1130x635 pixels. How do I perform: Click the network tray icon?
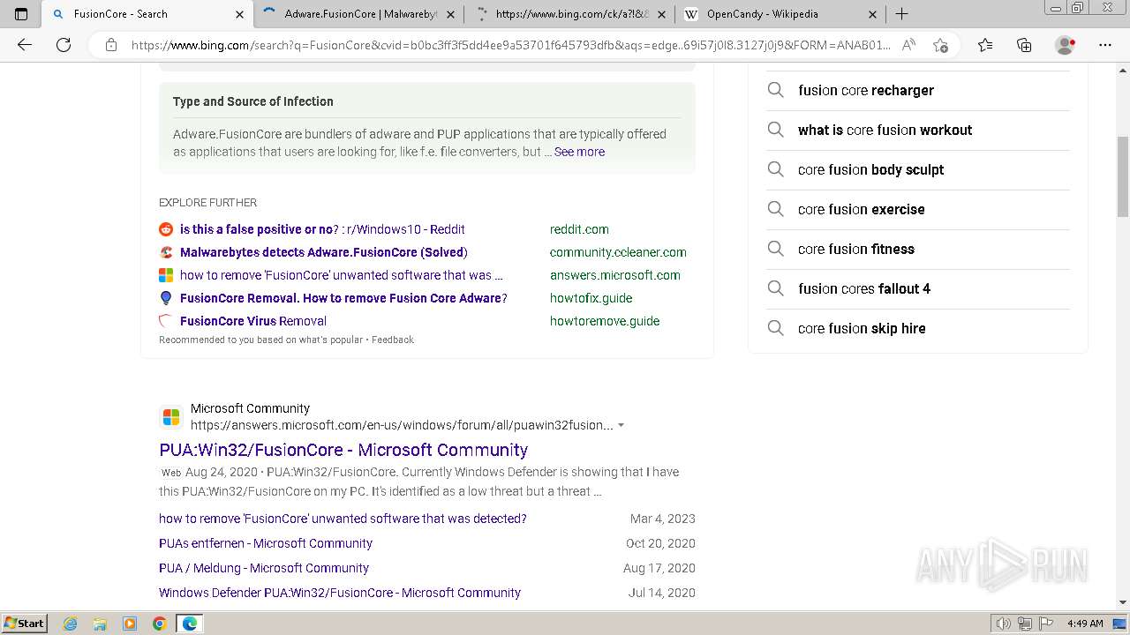point(1025,624)
